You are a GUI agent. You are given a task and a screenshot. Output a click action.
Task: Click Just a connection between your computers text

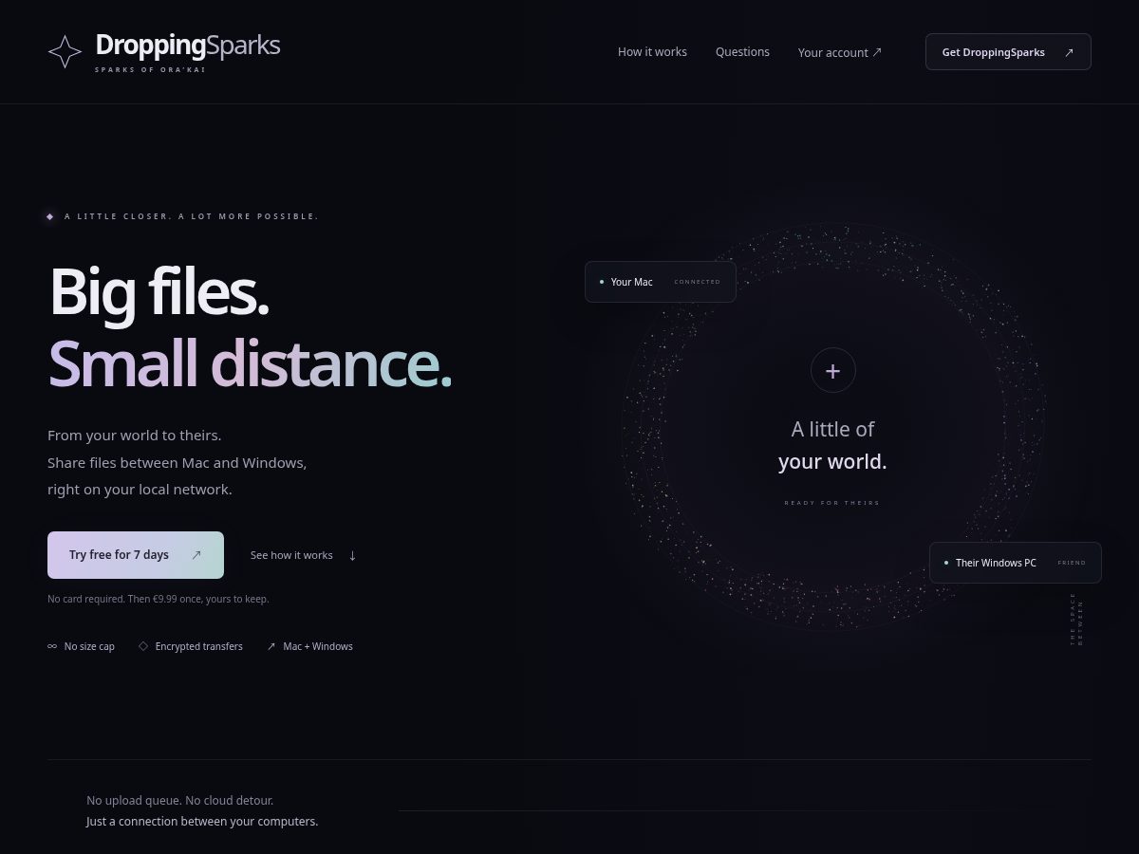202,821
